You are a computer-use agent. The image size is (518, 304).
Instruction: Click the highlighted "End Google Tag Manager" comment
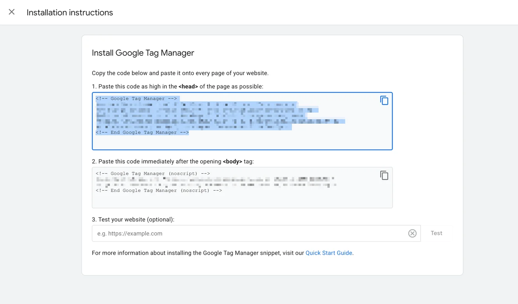tap(142, 133)
